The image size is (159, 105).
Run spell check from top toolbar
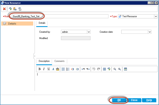tap(10, 9)
